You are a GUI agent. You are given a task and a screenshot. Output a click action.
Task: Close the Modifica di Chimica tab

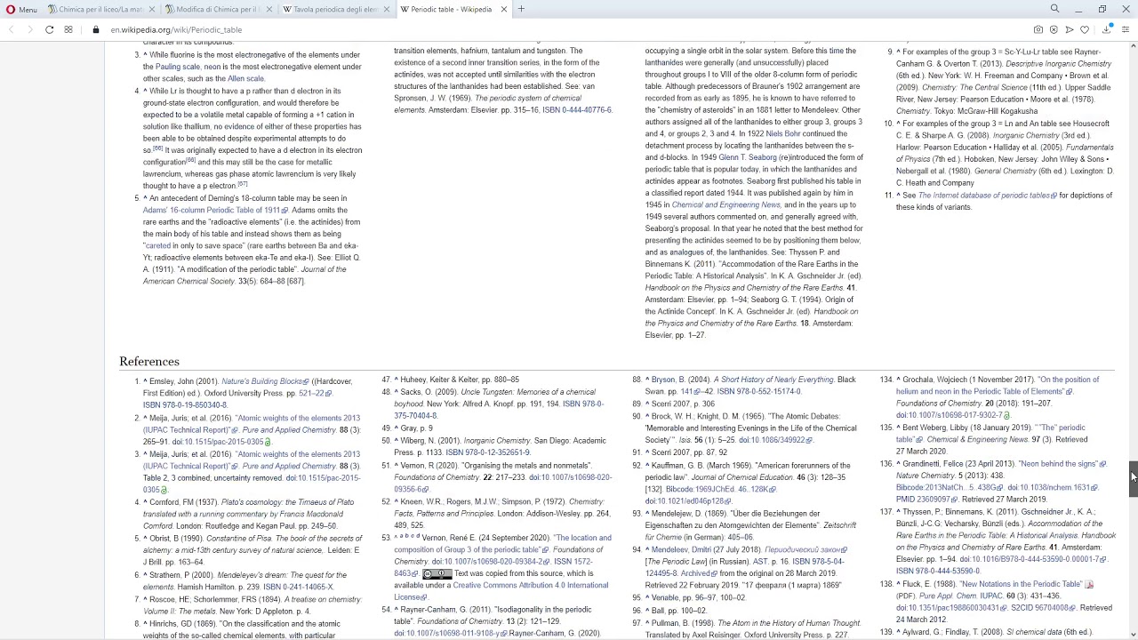click(x=269, y=9)
